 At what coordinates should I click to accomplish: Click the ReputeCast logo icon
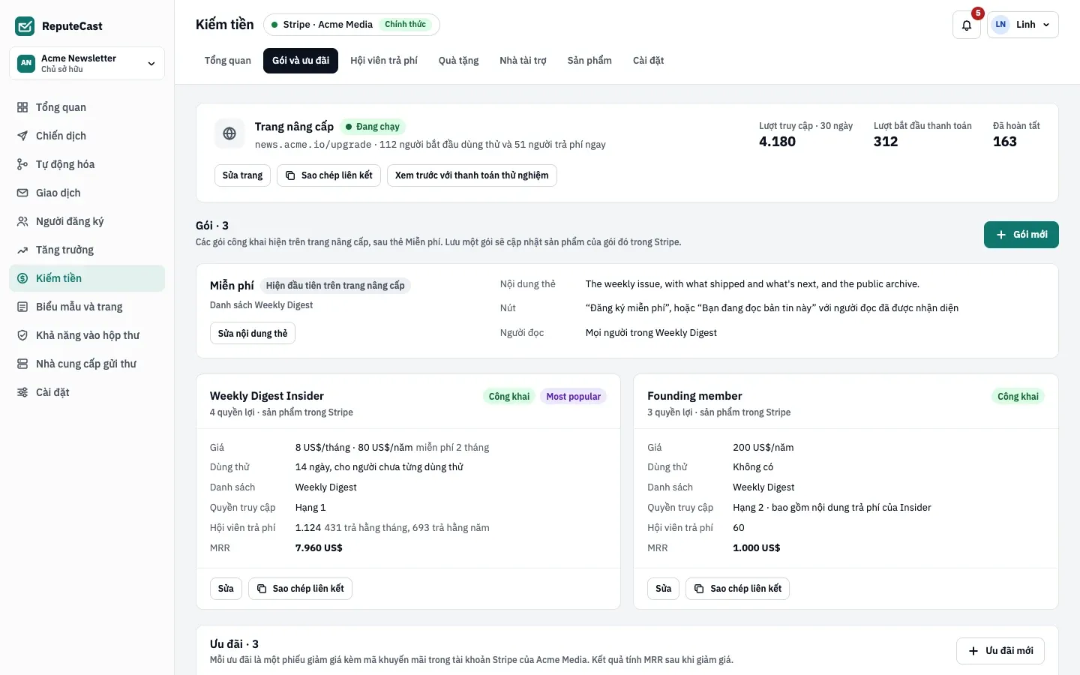[25, 26]
